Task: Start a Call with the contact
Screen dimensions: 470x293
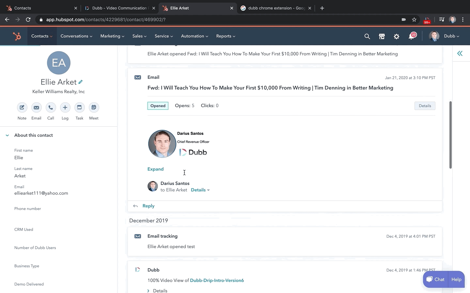Action: (x=51, y=107)
